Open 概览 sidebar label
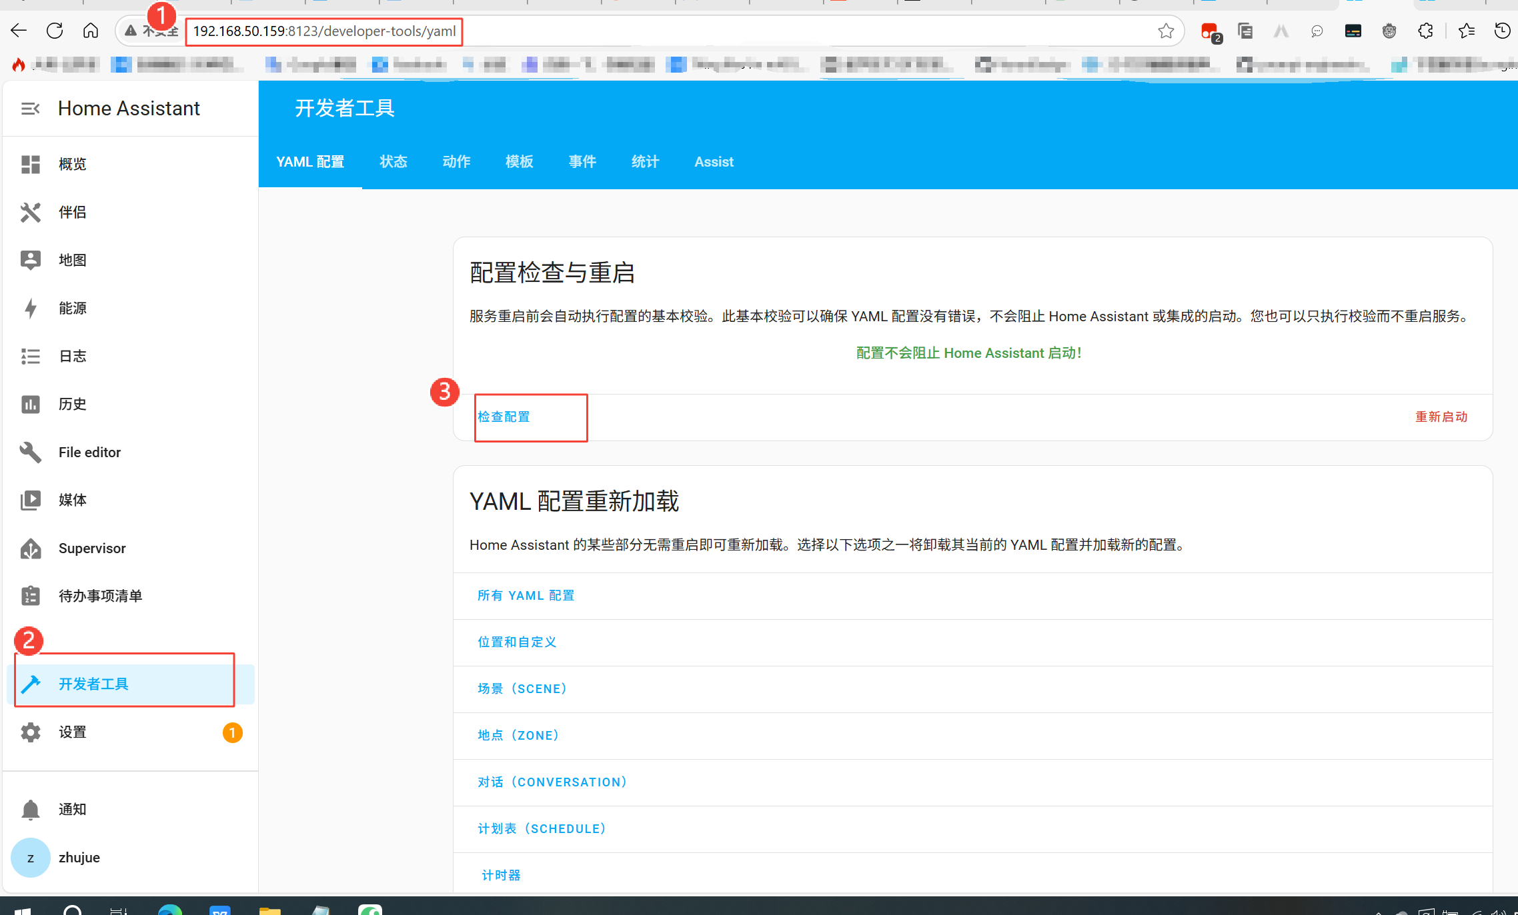 tap(72, 164)
